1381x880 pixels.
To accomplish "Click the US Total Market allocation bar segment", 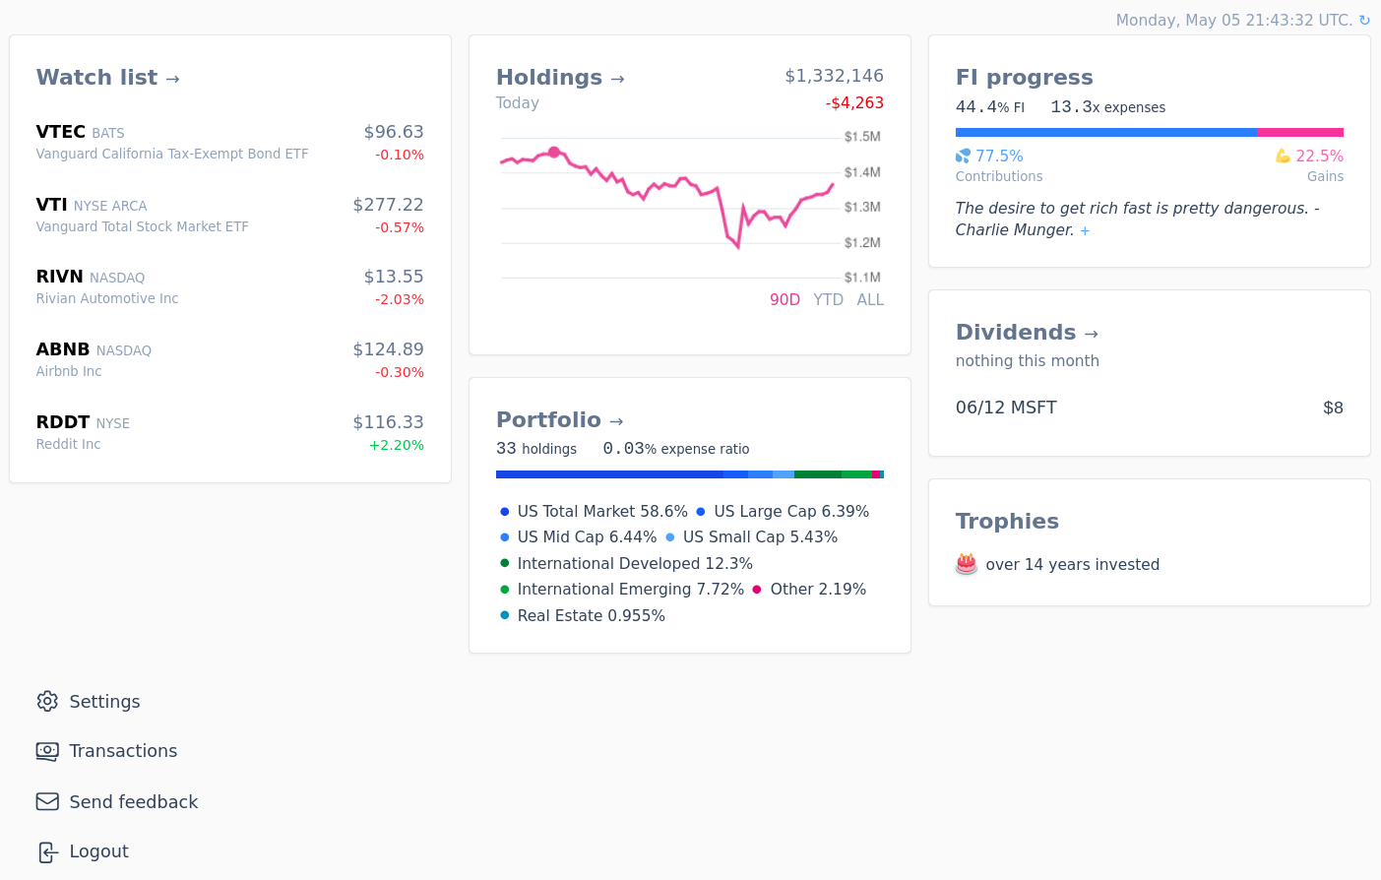I will click(x=608, y=474).
